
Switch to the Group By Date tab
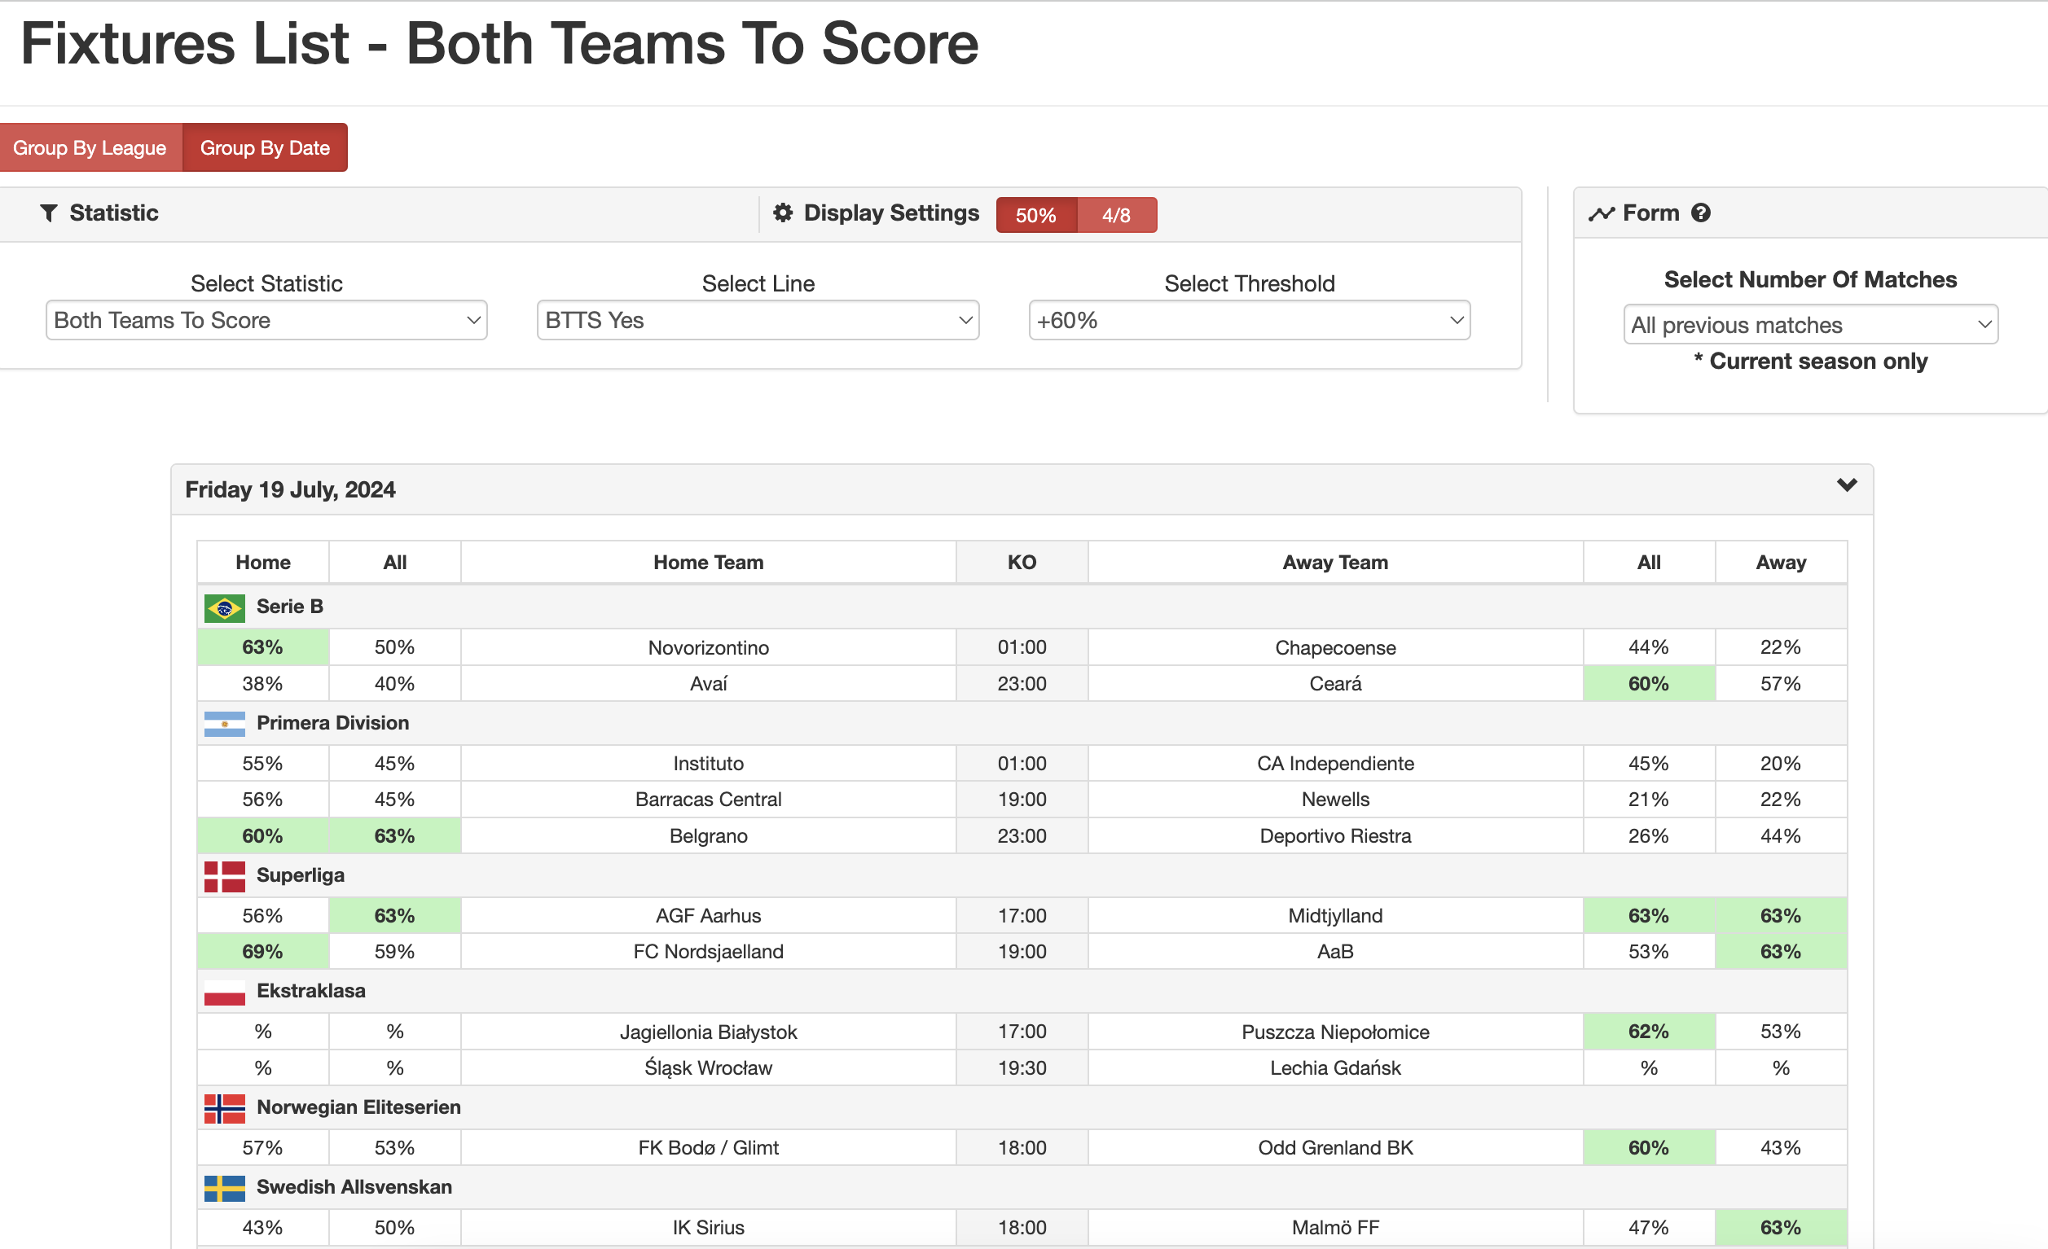coord(263,147)
